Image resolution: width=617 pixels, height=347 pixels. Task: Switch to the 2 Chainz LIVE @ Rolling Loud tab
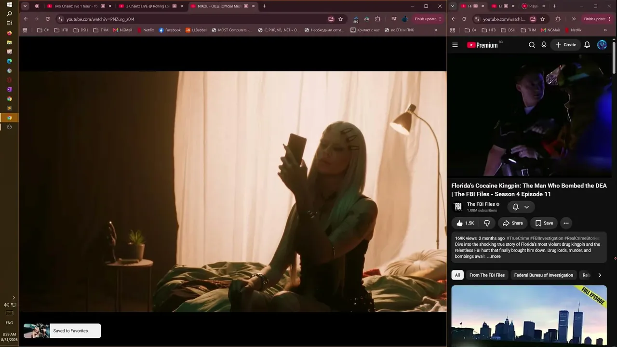coord(148,6)
